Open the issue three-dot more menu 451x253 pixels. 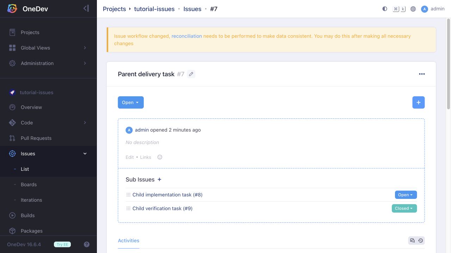click(422, 74)
